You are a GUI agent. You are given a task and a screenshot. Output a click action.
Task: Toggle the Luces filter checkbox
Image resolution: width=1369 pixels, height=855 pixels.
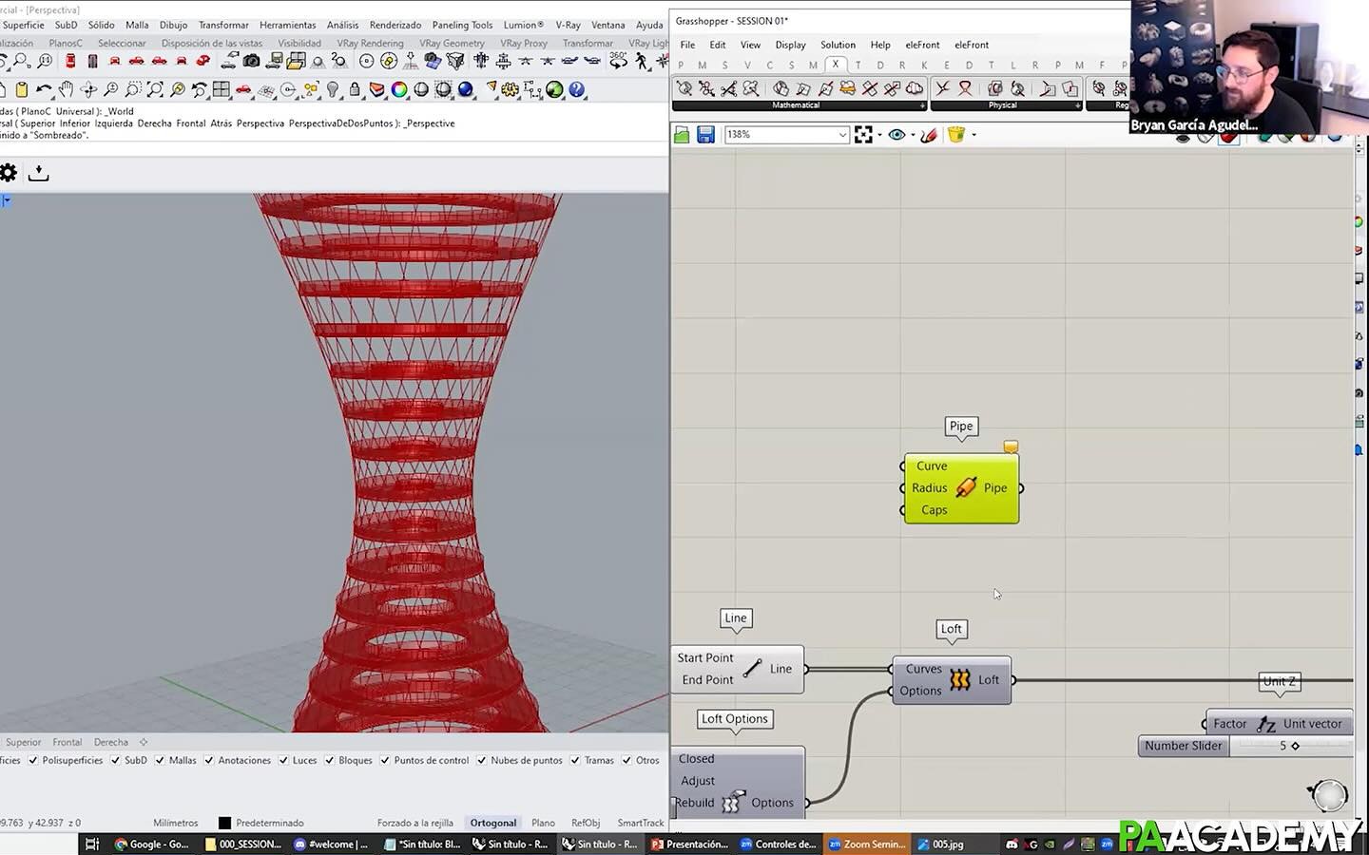[x=283, y=760]
